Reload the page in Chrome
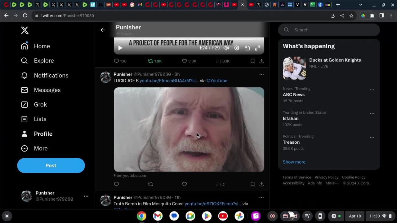Screen dimensions: 397x223 click(x=25, y=15)
